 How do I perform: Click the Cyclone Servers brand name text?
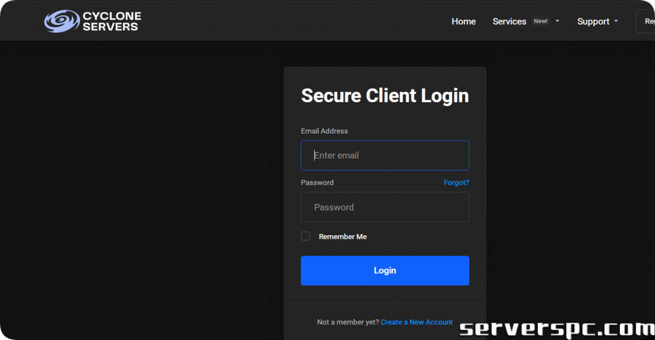(x=111, y=21)
